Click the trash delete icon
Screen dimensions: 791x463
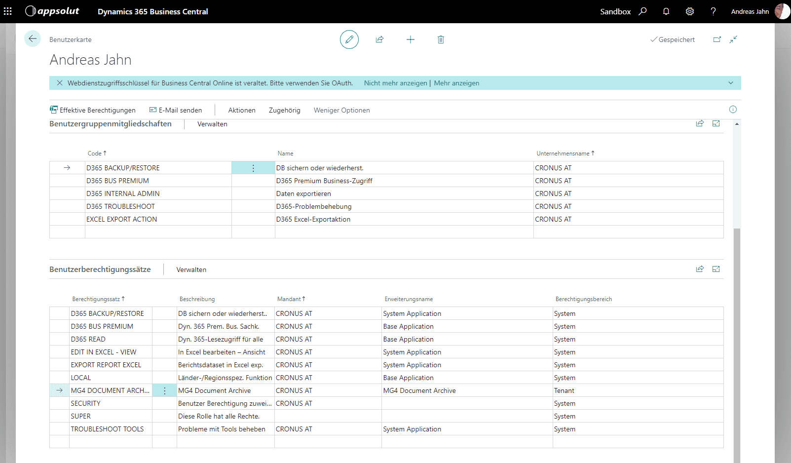point(441,39)
